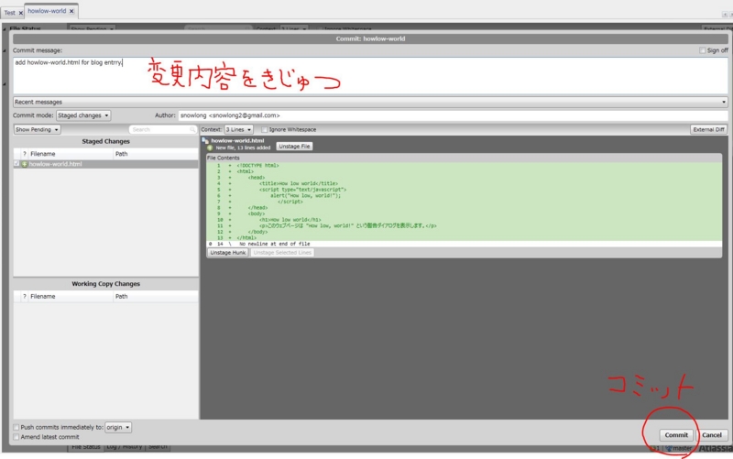Click the 'No newline at end of file' line
Image resolution: width=733 pixels, height=459 pixels.
pos(274,244)
